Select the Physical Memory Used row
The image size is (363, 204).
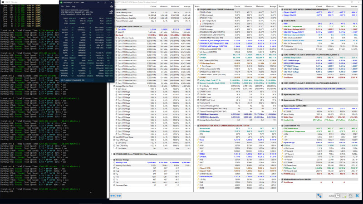click(x=152, y=15)
